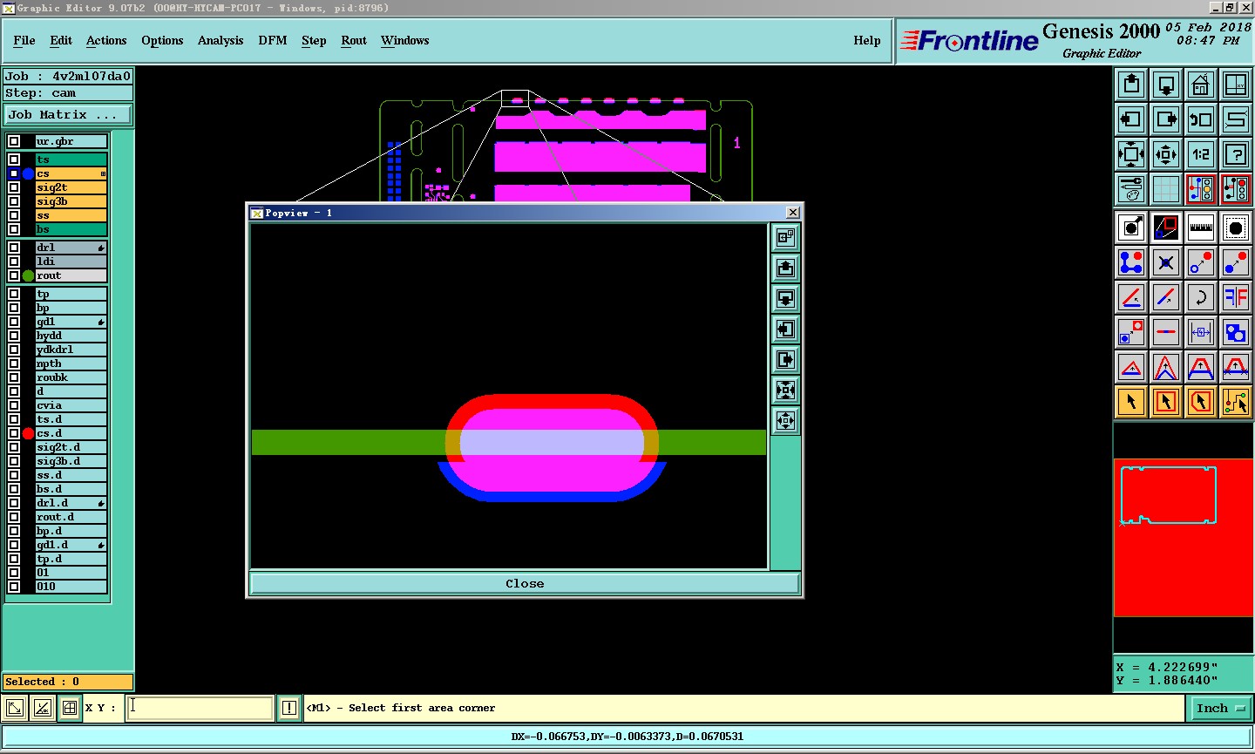
Task: Toggle the checkbox for layer sig3b
Action: (x=14, y=201)
